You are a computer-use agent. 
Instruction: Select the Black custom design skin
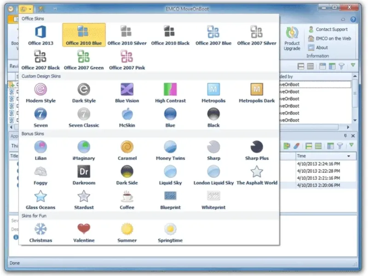213,117
